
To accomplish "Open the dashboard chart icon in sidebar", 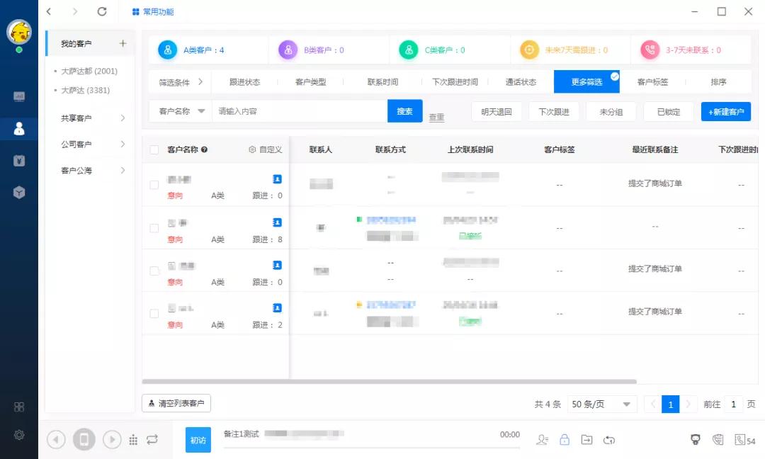I will pyautogui.click(x=19, y=96).
